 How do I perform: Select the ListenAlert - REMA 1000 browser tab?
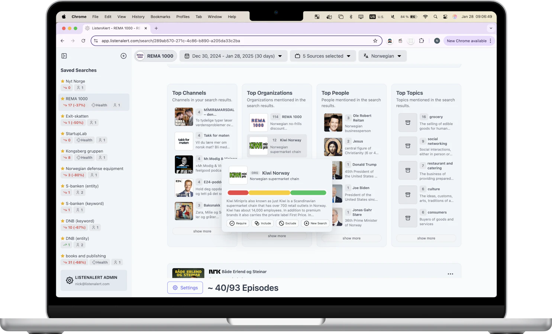click(x=116, y=28)
